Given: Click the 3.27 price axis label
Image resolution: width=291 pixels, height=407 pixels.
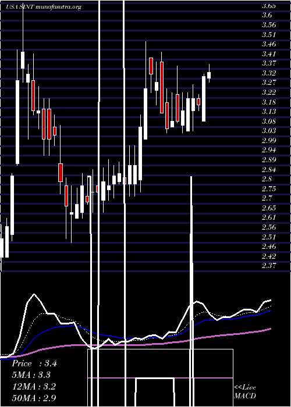Looking at the screenshot, I should click(x=269, y=83).
